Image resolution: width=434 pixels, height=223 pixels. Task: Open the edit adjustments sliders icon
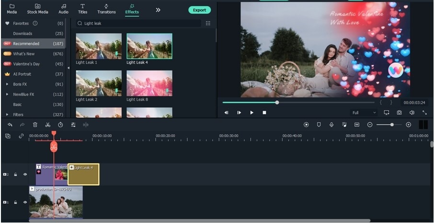click(73, 125)
